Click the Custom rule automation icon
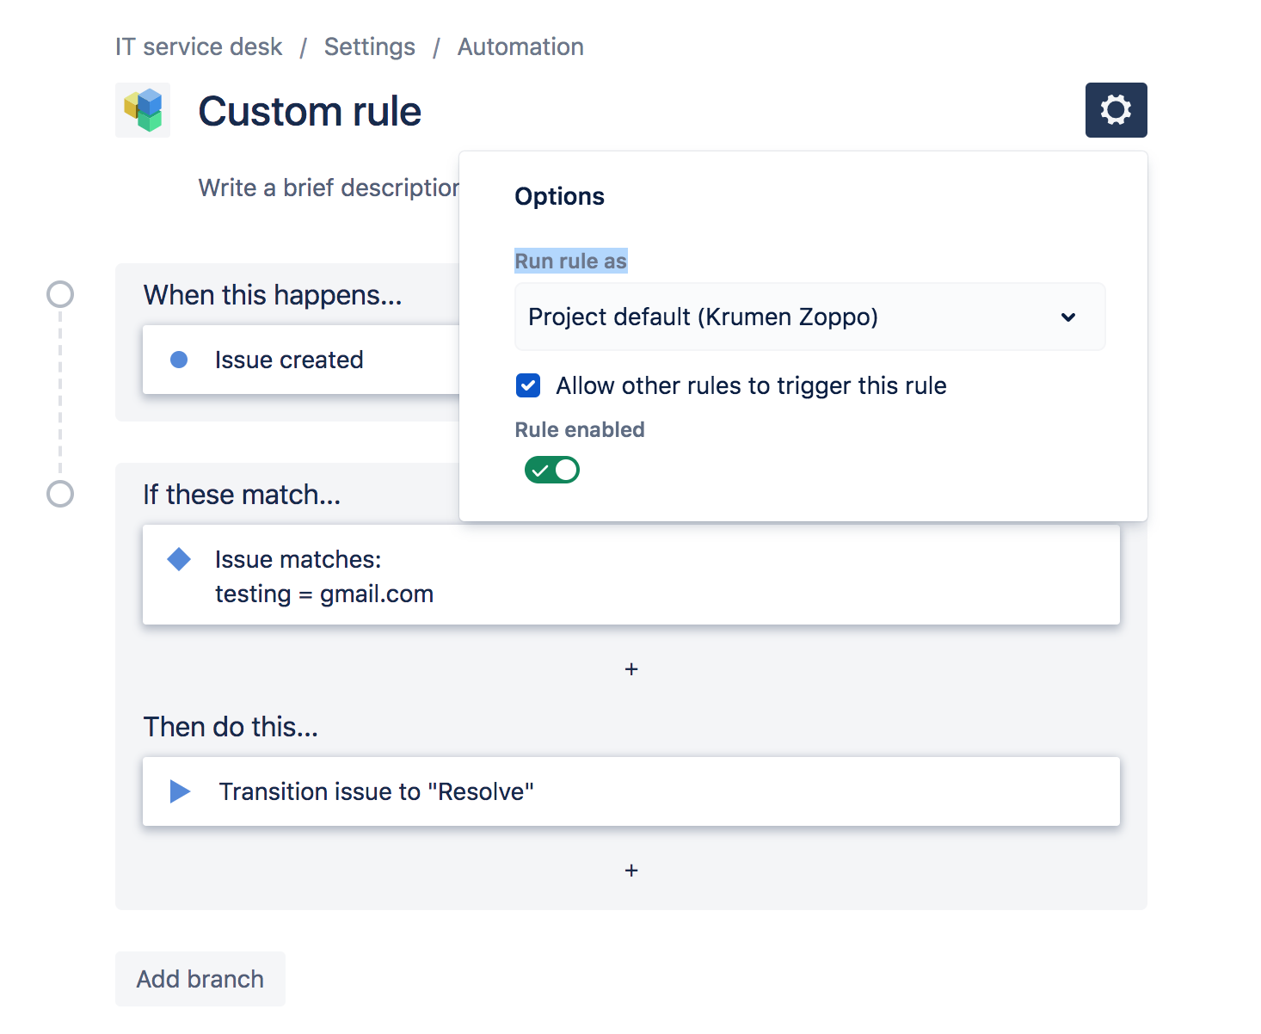1261x1034 pixels. click(x=143, y=110)
